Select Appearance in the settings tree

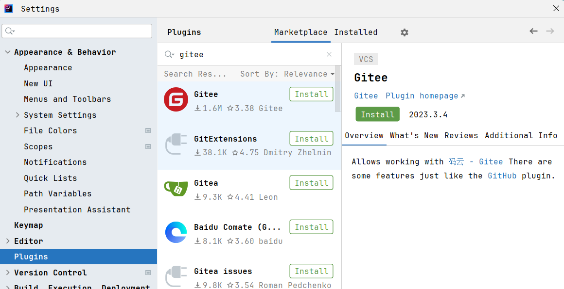click(x=48, y=68)
